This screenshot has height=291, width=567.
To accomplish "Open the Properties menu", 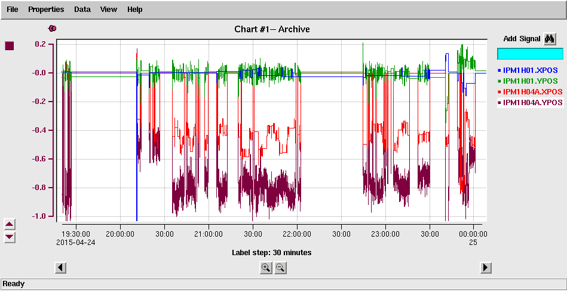I will click(46, 10).
